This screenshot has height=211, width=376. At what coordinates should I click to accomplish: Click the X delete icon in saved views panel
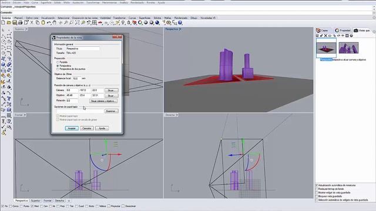[x=325, y=36]
